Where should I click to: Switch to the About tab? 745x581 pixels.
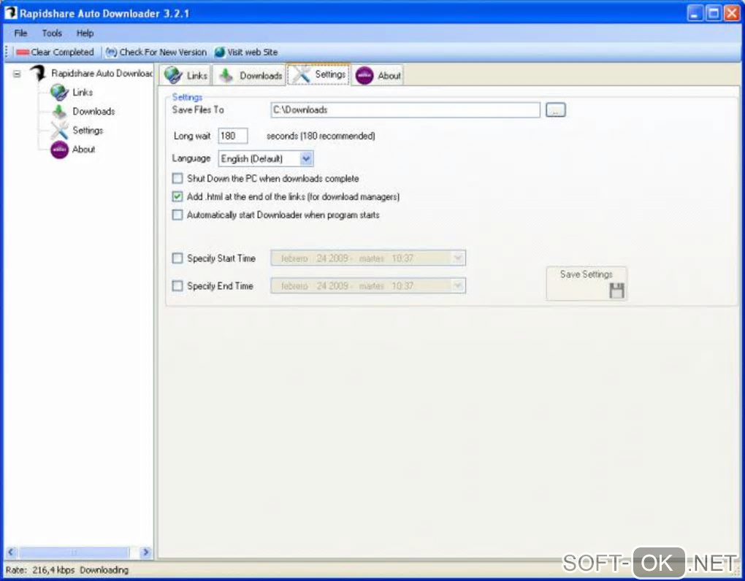click(378, 75)
